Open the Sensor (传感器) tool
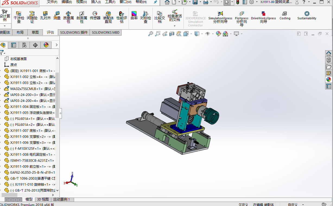Viewport: 333px width, 206px height. click(x=95, y=16)
